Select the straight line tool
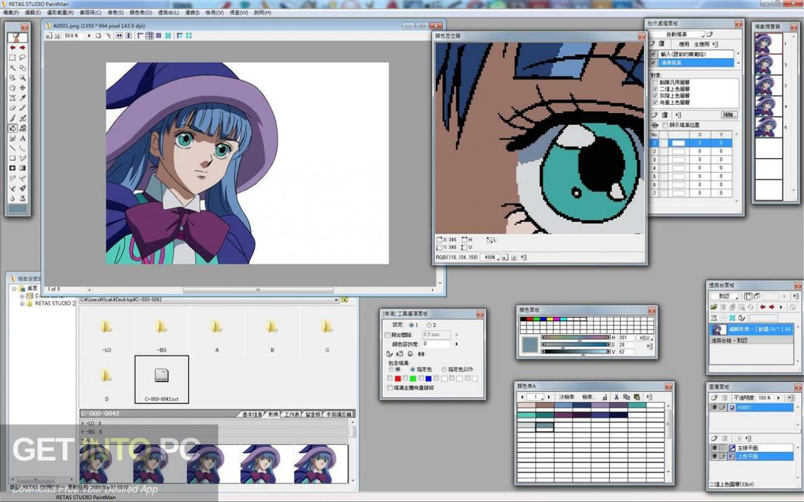Viewport: 804px width, 502px height. (x=12, y=148)
